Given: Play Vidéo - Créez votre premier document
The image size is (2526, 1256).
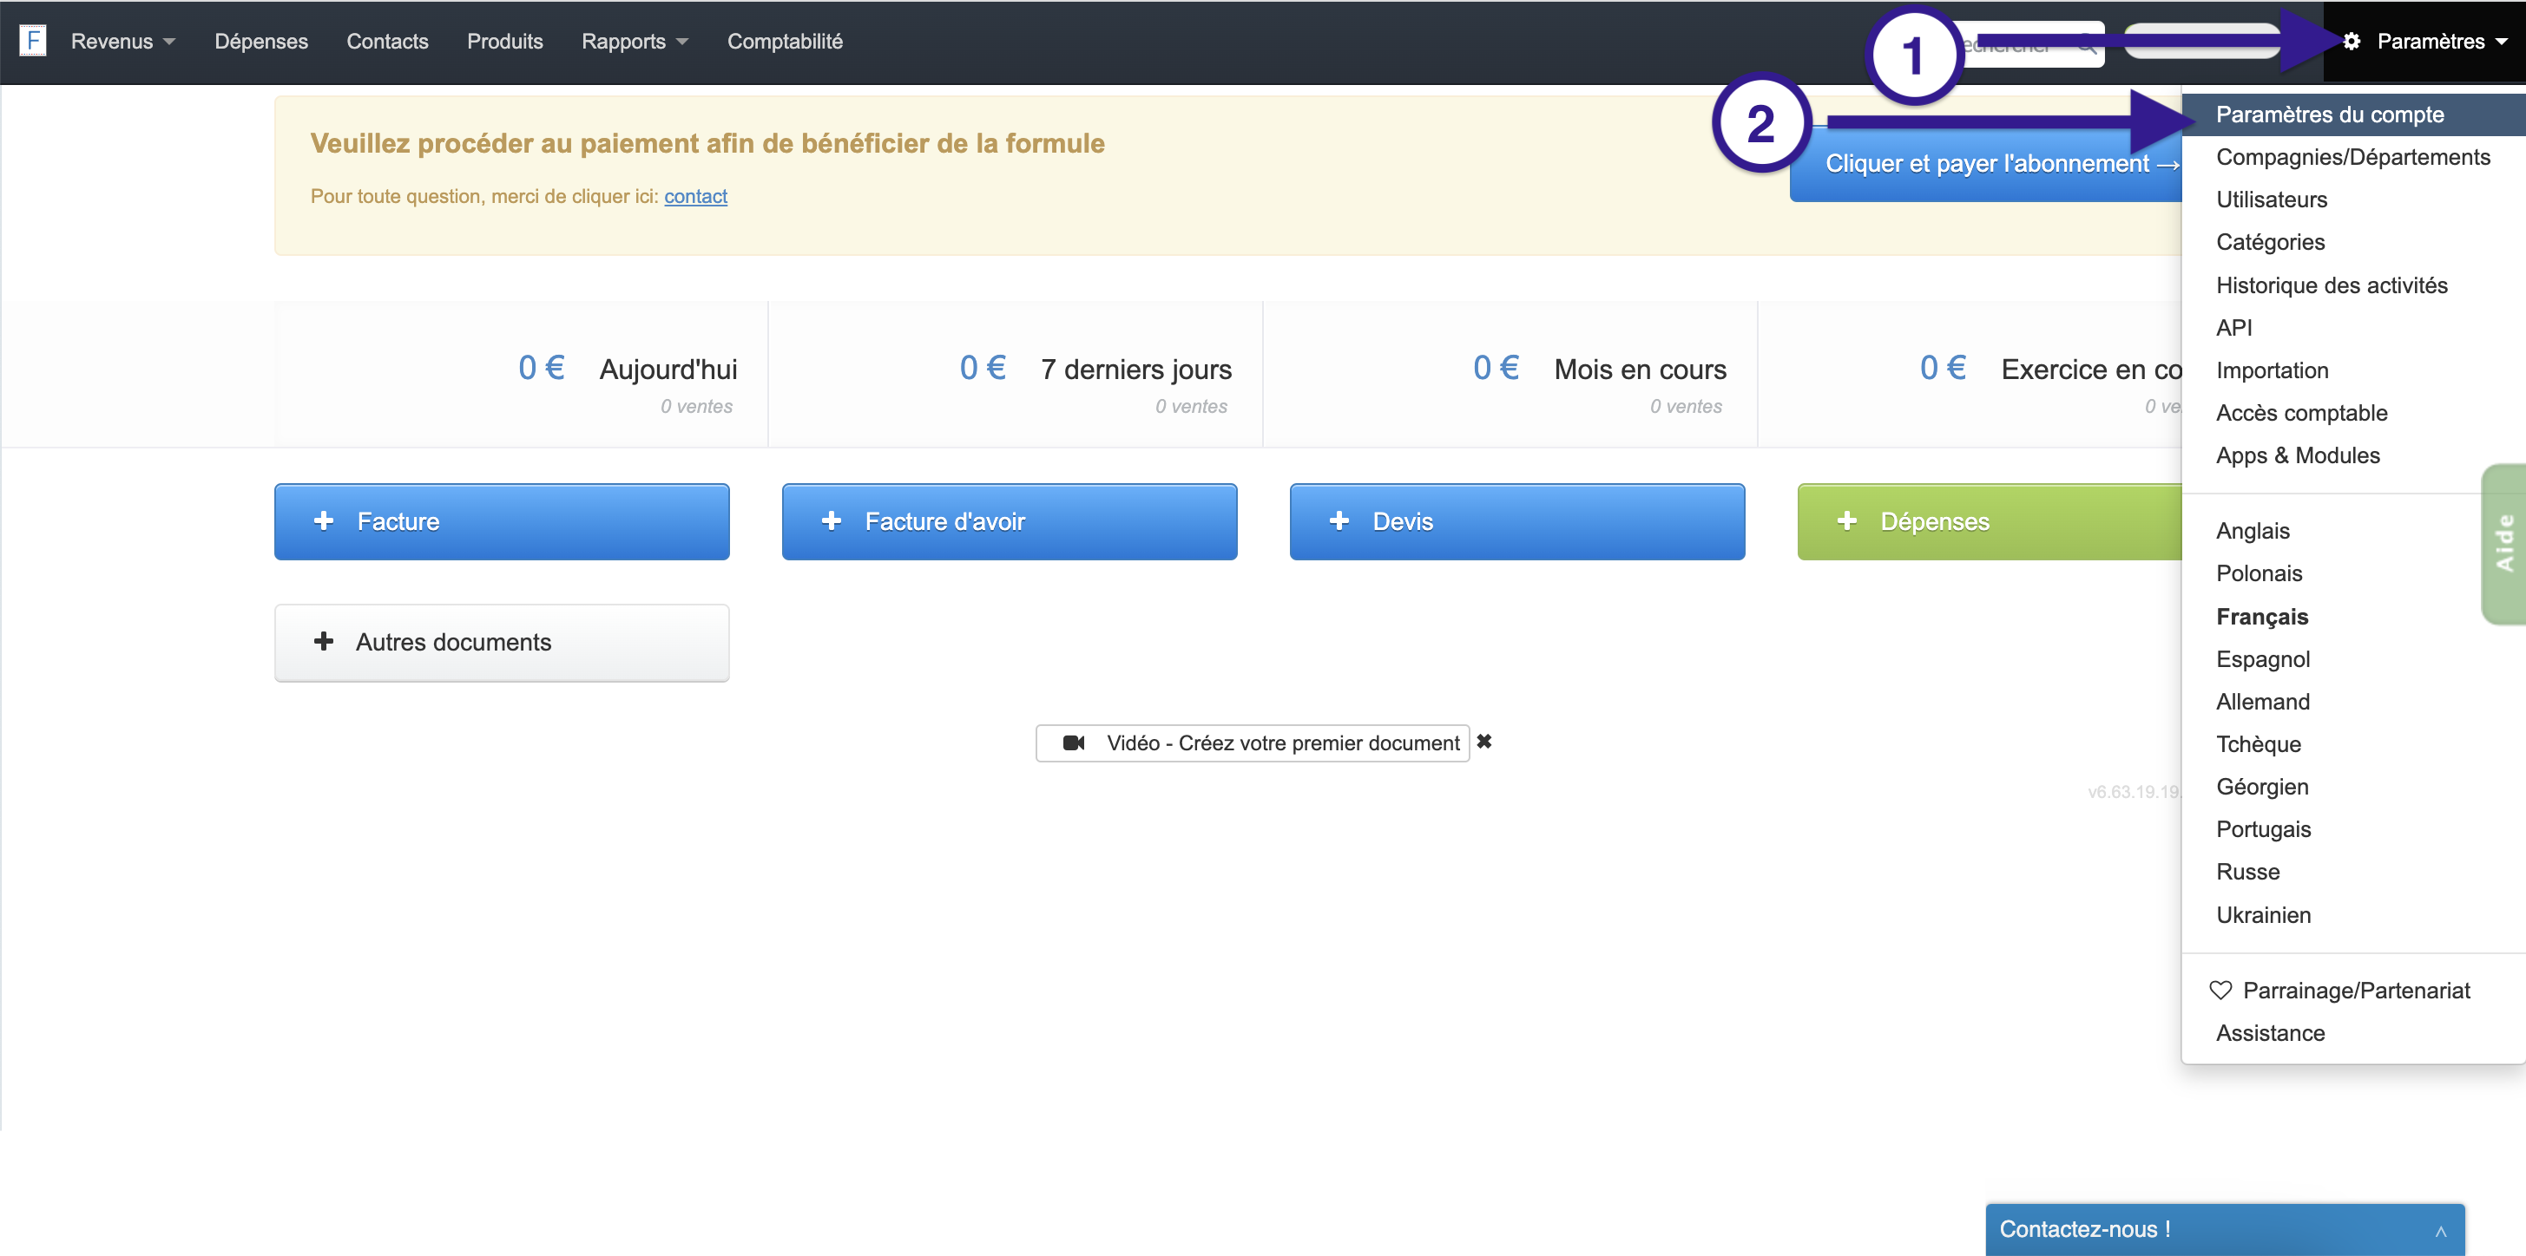Looking at the screenshot, I should (1253, 742).
